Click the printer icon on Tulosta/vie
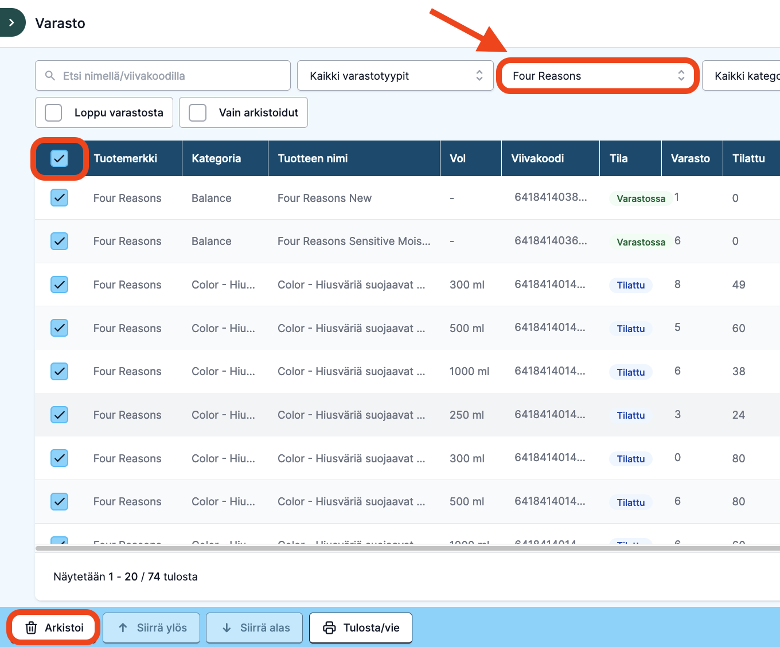The height and width of the screenshot is (647, 780). [x=329, y=627]
